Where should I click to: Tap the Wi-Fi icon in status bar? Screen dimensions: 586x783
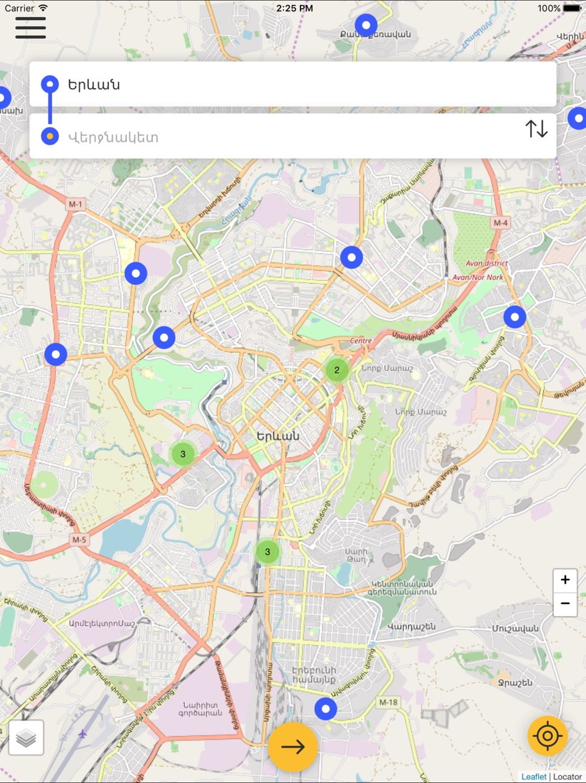point(43,8)
